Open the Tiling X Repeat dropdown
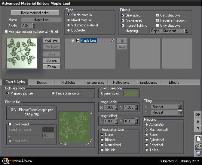 (180, 106)
